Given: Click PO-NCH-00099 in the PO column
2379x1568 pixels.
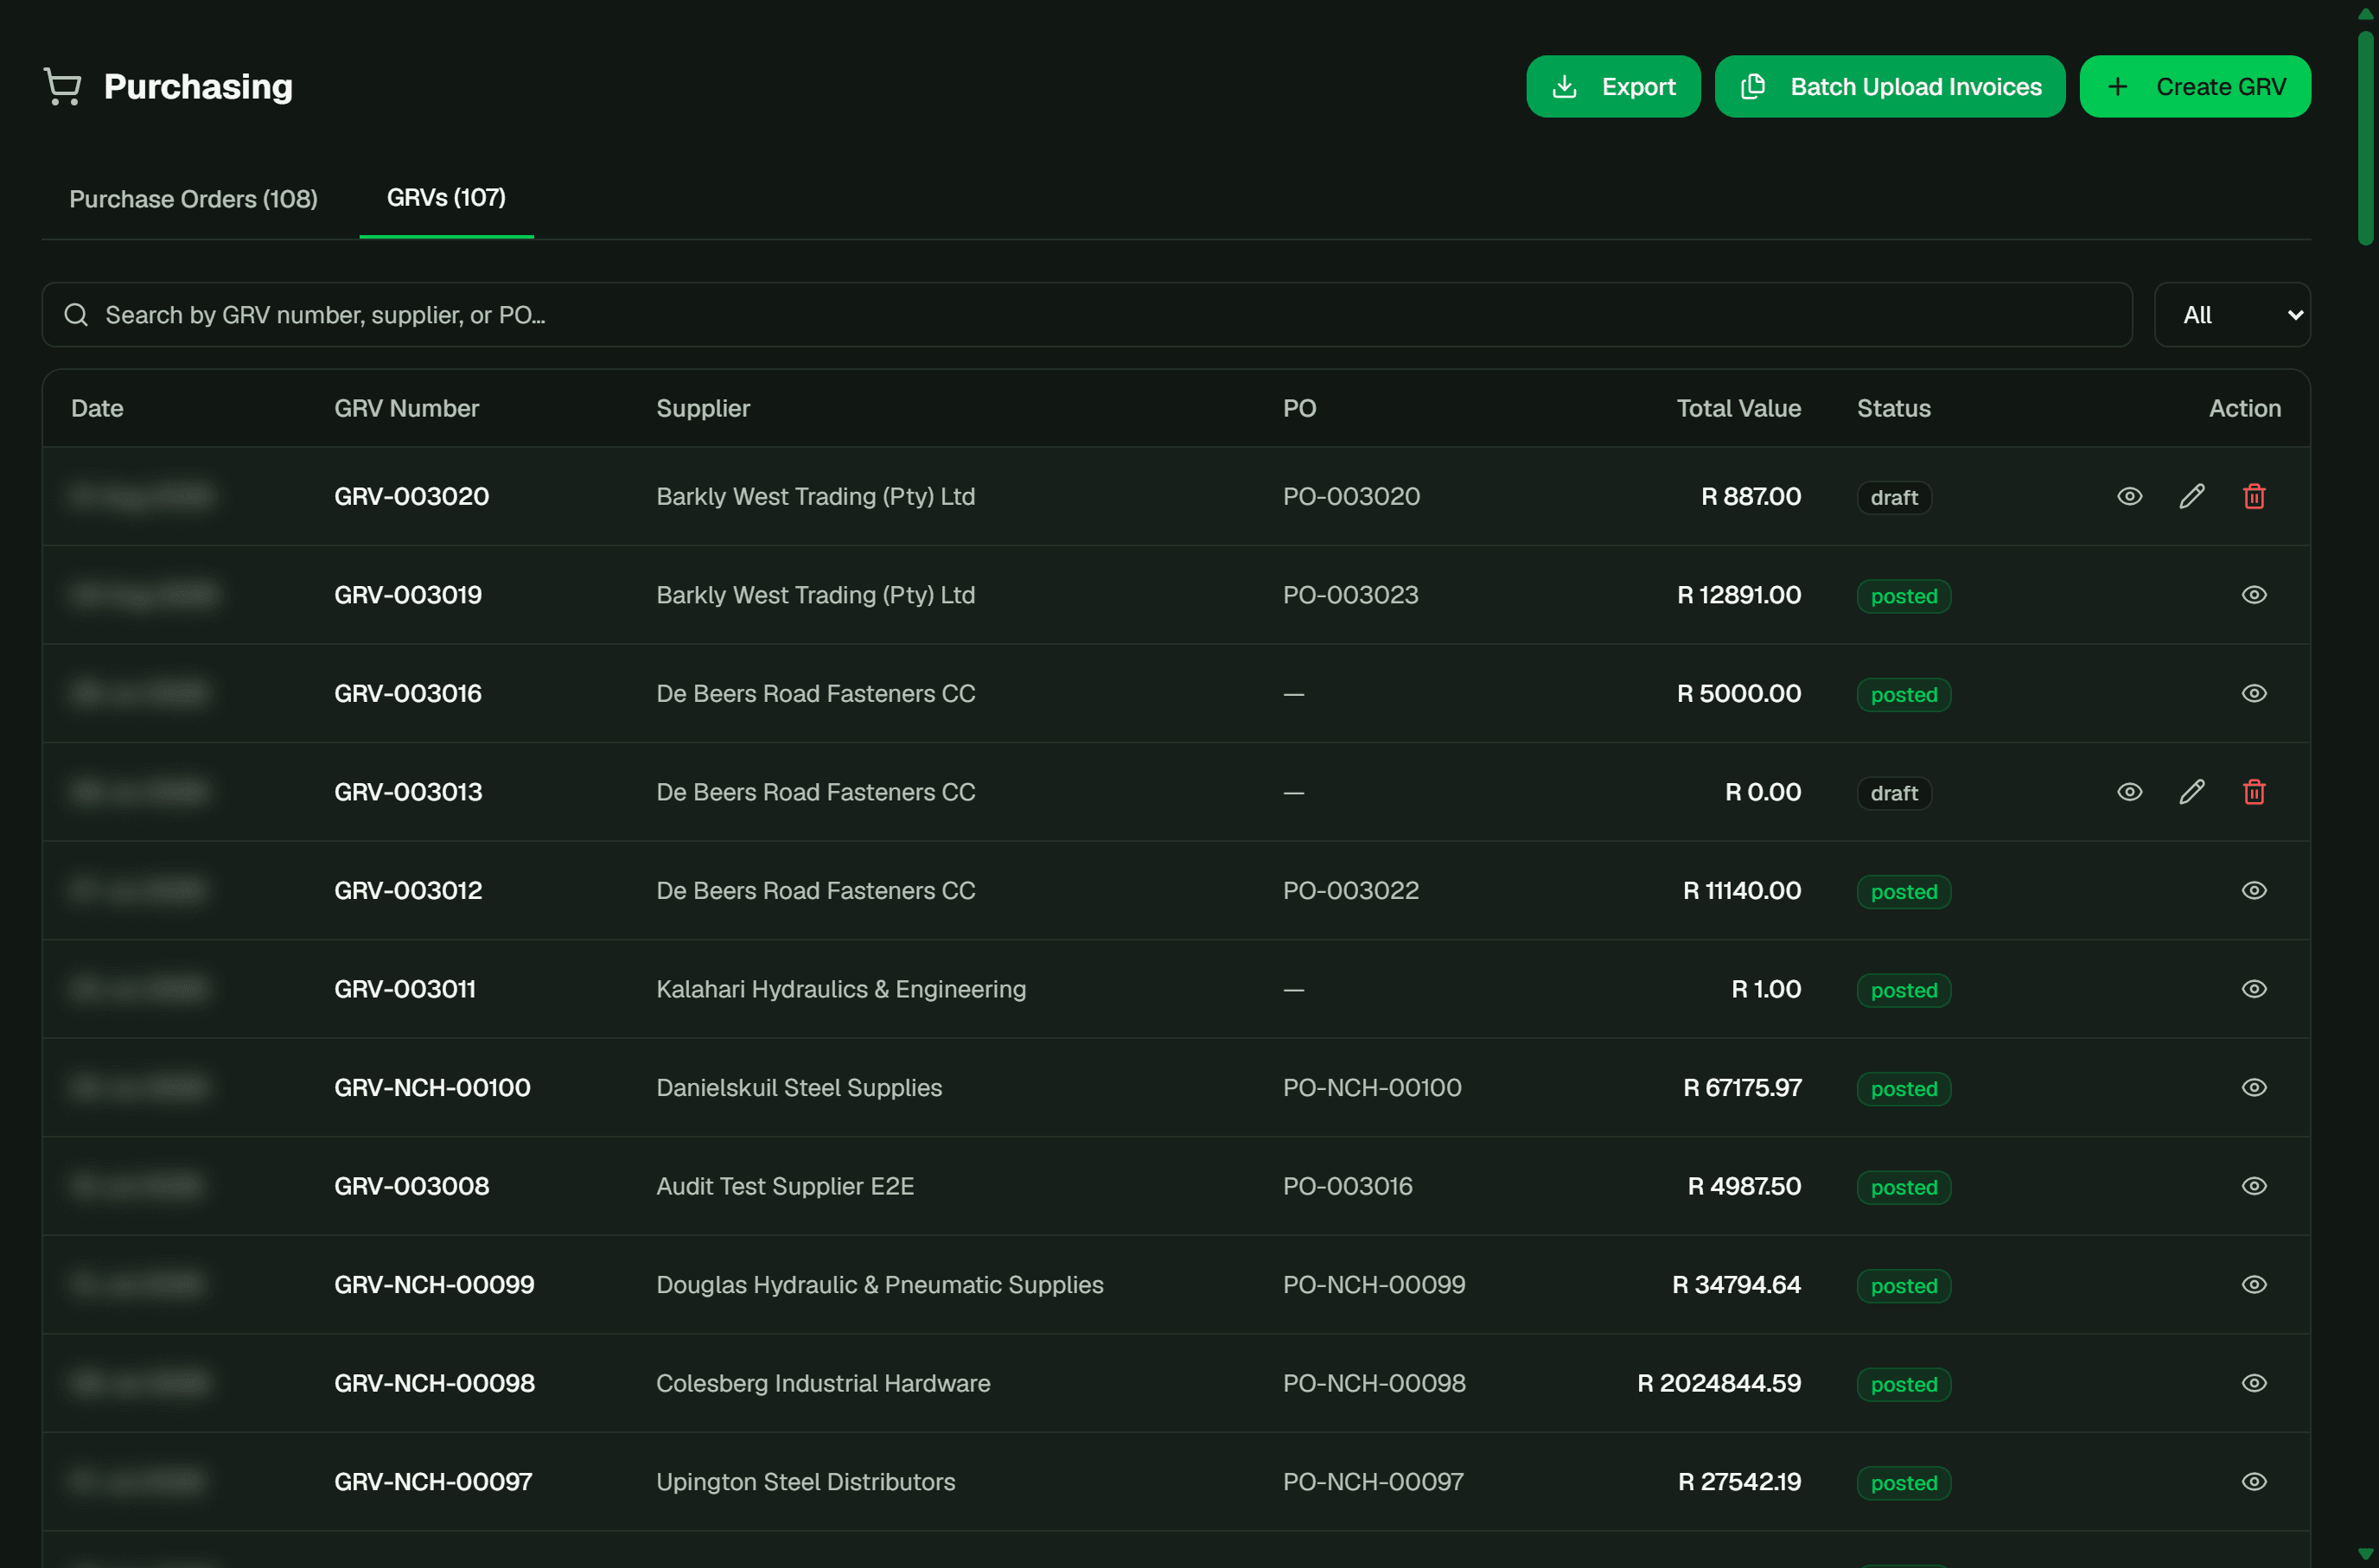Looking at the screenshot, I should tap(1373, 1284).
